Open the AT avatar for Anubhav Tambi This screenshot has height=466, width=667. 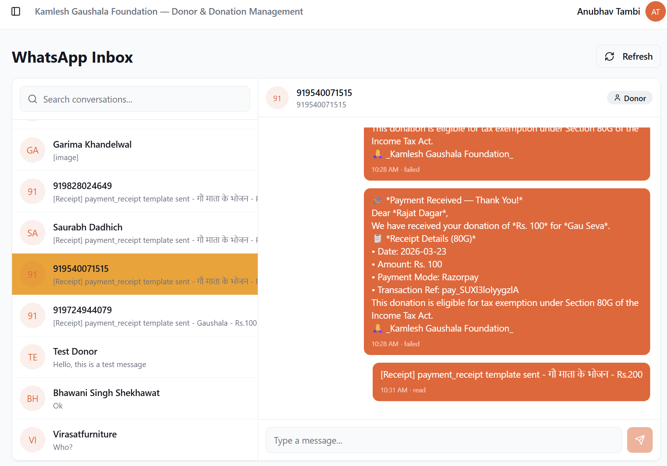[x=655, y=11]
